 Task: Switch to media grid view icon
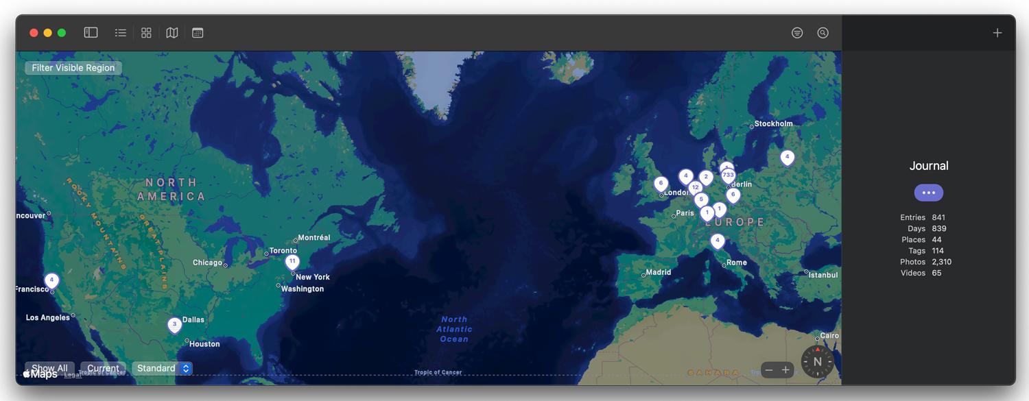point(146,32)
